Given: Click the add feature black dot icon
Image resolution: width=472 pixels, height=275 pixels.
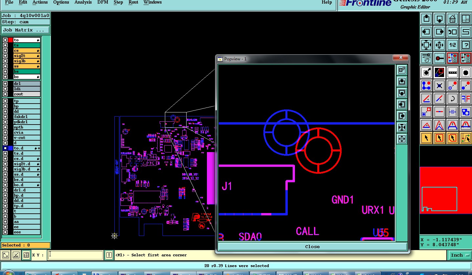Looking at the screenshot, I should (426, 72).
